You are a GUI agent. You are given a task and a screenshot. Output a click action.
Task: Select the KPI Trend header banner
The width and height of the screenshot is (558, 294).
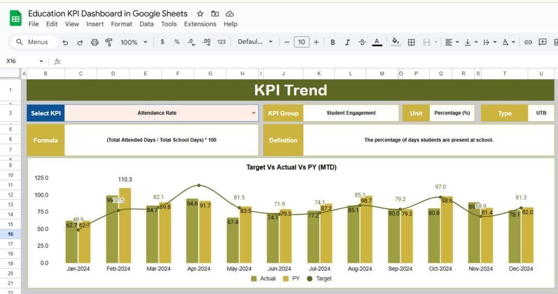290,90
